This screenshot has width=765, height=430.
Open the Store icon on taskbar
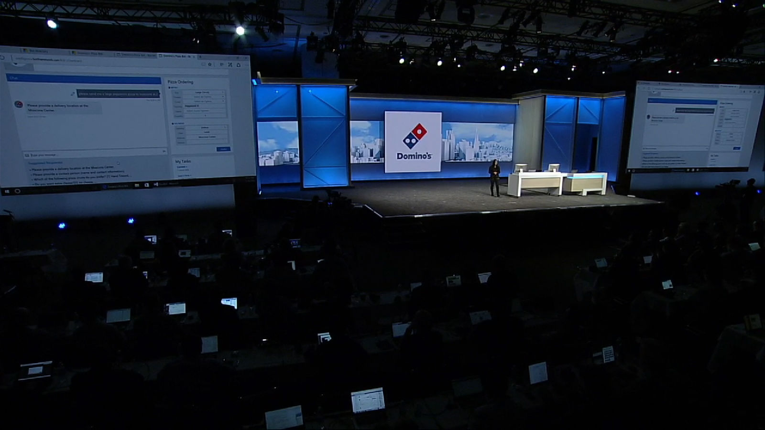[x=147, y=185]
